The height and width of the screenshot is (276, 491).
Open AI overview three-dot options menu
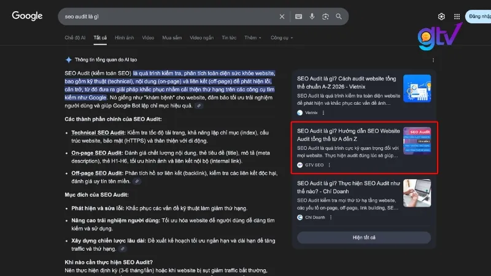pyautogui.click(x=433, y=60)
